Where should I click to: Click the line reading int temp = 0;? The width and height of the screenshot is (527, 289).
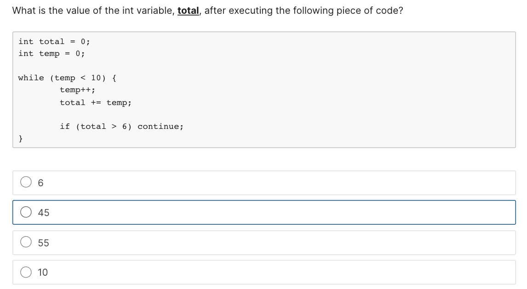click(51, 54)
